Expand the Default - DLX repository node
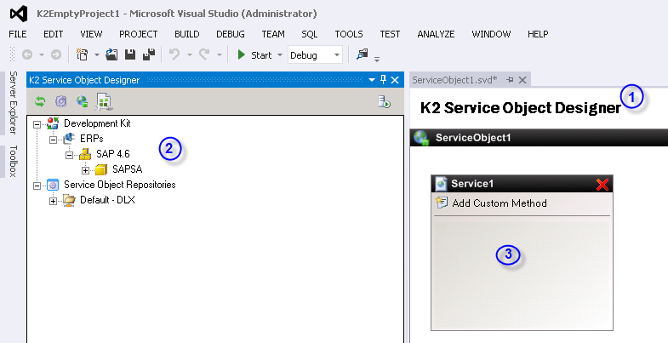The height and width of the screenshot is (343, 668). click(53, 201)
